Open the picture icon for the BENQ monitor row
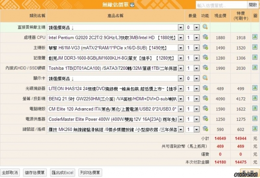Screen dimensions: 260x178 coord(255,98)
